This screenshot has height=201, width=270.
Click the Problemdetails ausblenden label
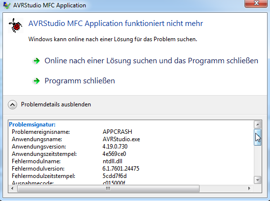(x=56, y=104)
